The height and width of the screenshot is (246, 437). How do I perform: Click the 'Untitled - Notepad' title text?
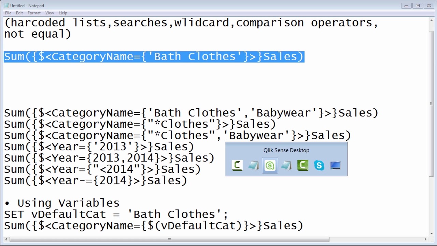coord(27,6)
